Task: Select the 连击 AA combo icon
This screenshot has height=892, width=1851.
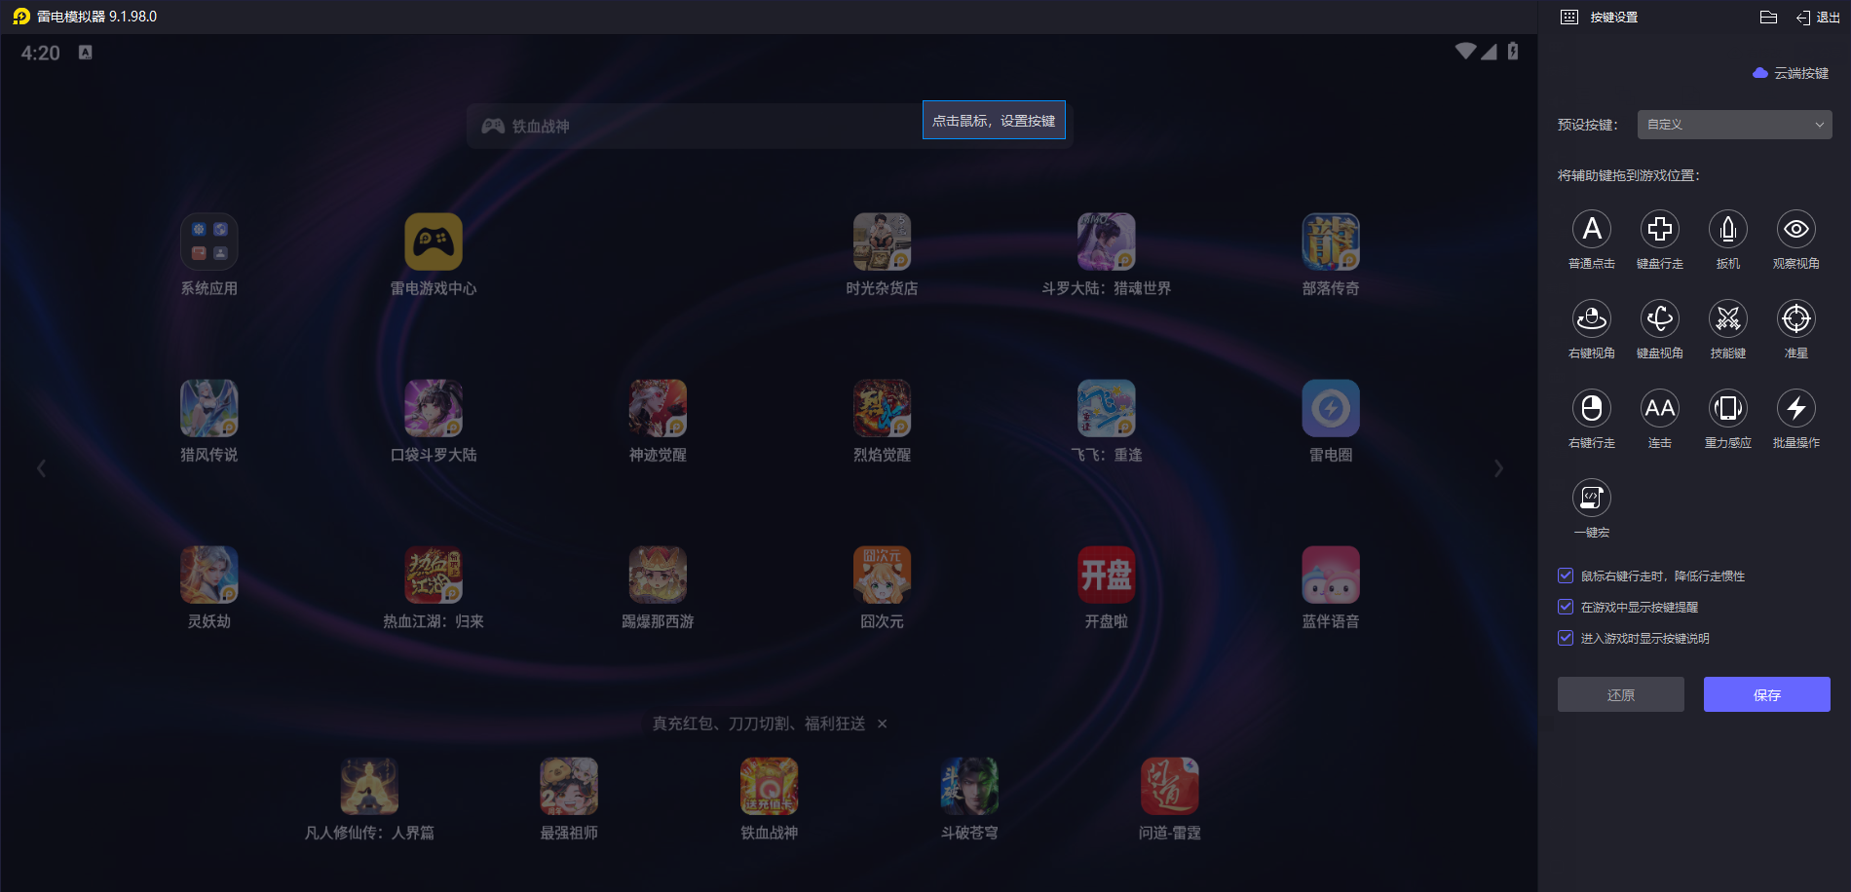Action: click(x=1659, y=408)
